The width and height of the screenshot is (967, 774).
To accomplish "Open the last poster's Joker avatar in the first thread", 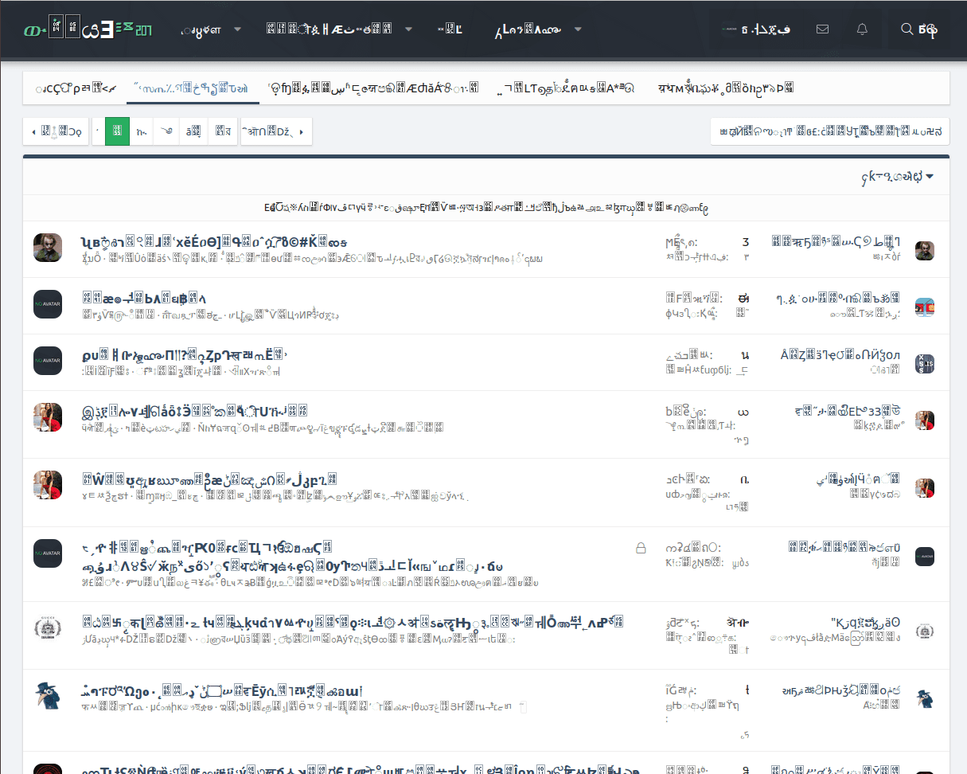I will [x=925, y=251].
